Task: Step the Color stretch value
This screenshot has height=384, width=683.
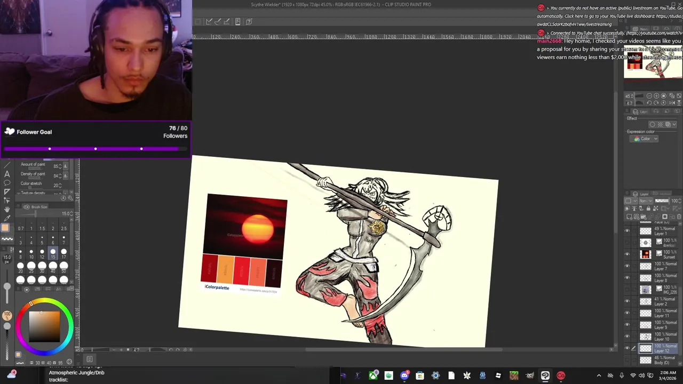Action: coord(60,185)
